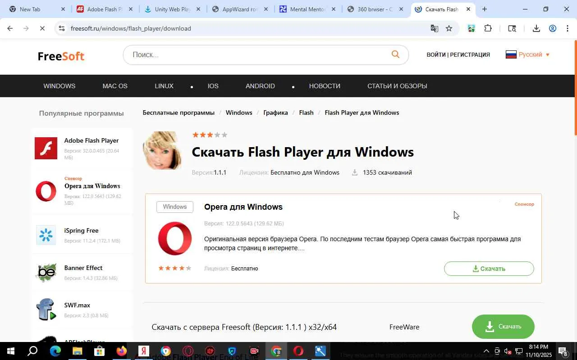Open Microsoft Store from the taskbar
The image size is (577, 360).
(x=99, y=351)
